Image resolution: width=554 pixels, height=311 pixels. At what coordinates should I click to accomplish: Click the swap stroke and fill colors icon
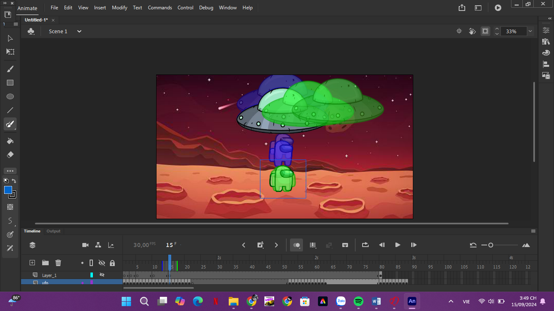coord(14,181)
